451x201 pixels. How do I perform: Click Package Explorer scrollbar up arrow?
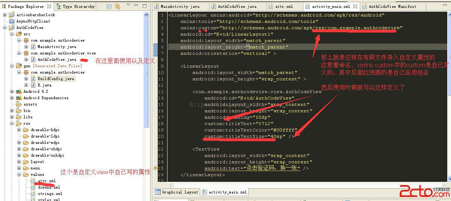147,14
